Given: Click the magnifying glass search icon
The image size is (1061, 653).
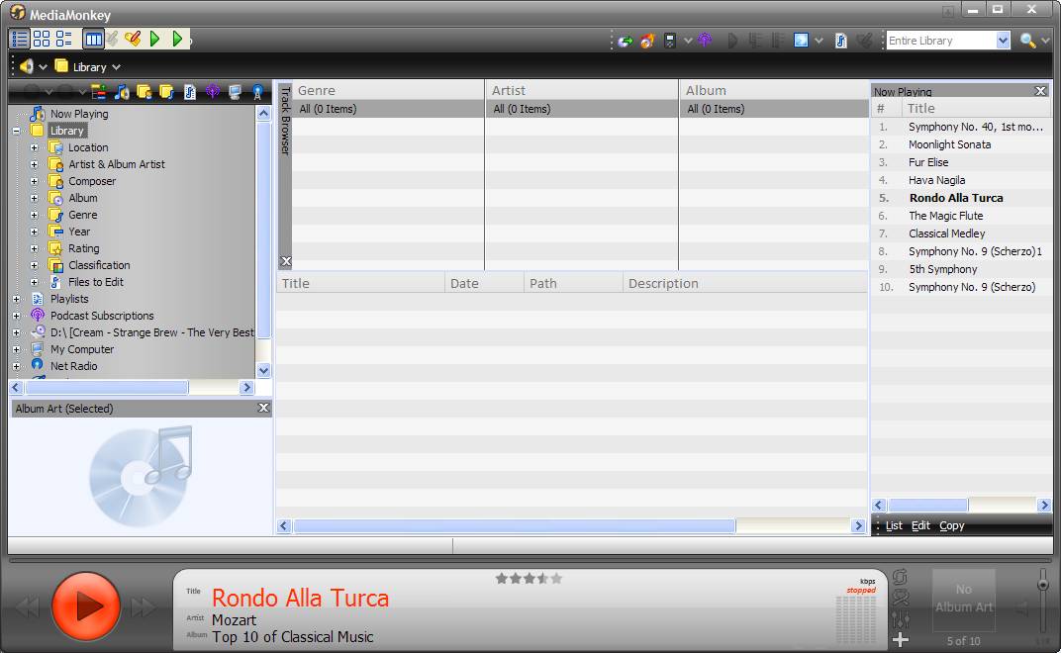Looking at the screenshot, I should click(1028, 41).
